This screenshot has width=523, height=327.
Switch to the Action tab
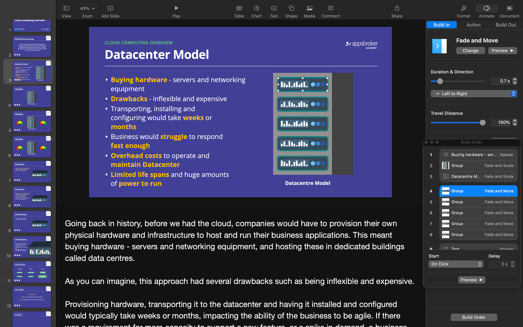click(473, 25)
